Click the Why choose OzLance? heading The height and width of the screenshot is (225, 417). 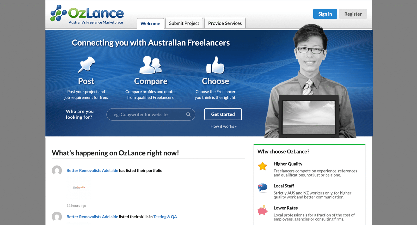point(283,151)
